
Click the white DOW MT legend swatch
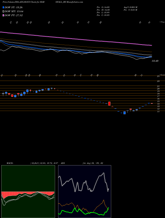click(3, 12)
